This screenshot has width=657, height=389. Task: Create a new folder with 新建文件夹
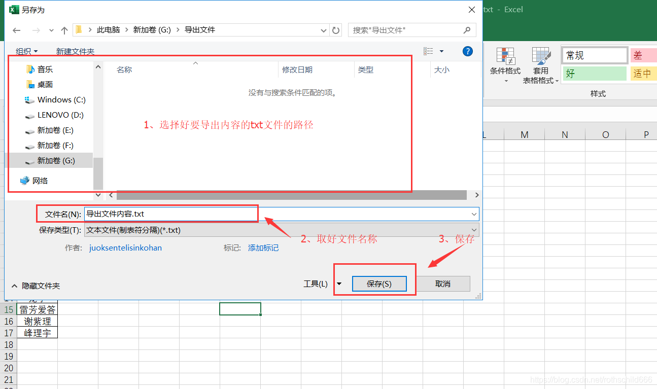coord(75,51)
